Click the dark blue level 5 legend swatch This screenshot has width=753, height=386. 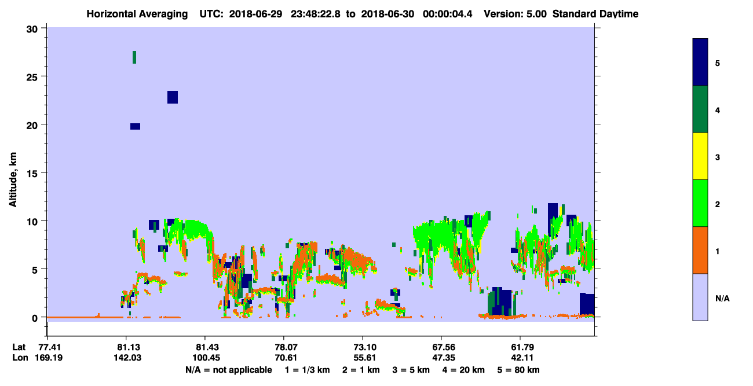coord(700,63)
